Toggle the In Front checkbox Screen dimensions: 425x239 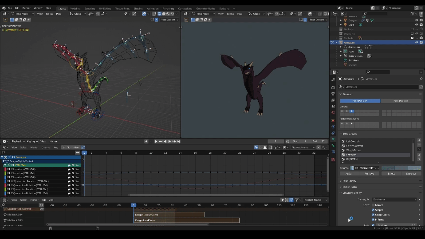[373, 220]
